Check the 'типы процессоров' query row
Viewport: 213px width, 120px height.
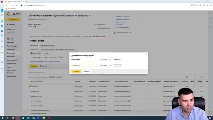(30, 106)
